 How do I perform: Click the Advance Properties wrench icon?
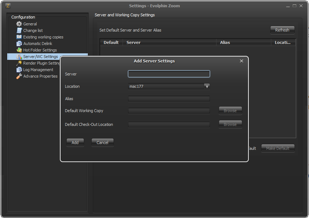[x=19, y=76]
